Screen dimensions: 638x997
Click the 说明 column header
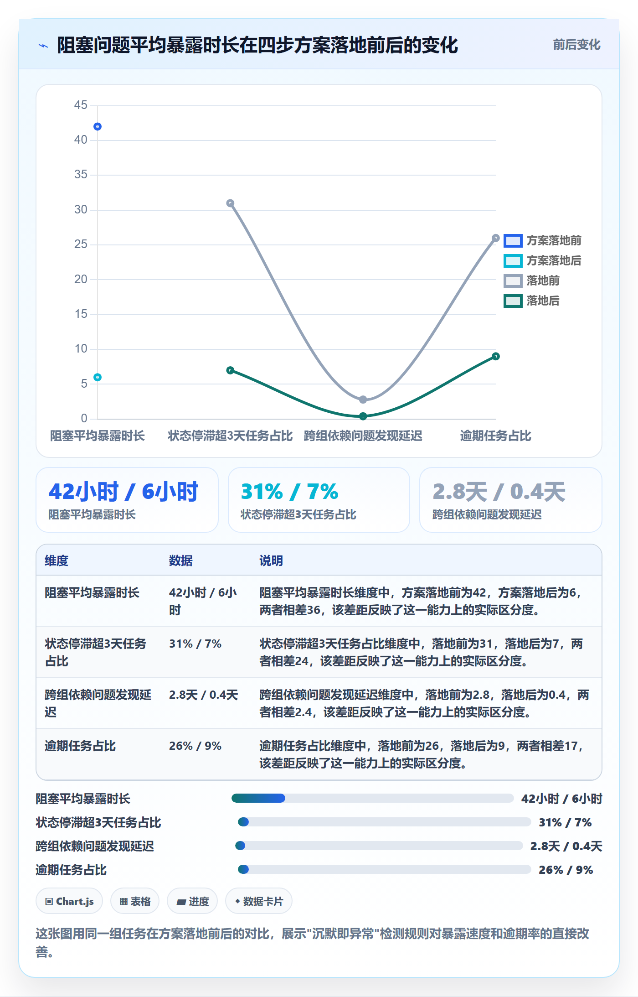click(x=271, y=561)
